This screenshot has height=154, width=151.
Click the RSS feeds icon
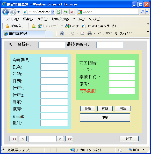[73, 34]
